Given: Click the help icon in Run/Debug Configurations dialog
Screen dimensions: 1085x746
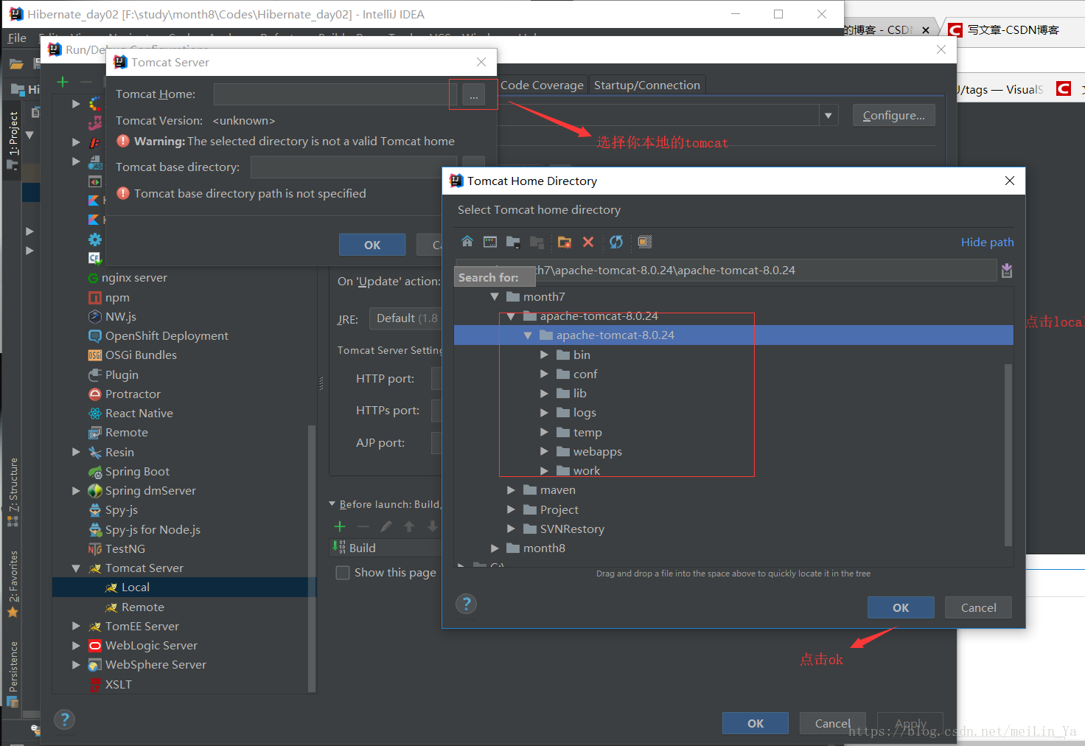Looking at the screenshot, I should pyautogui.click(x=65, y=719).
